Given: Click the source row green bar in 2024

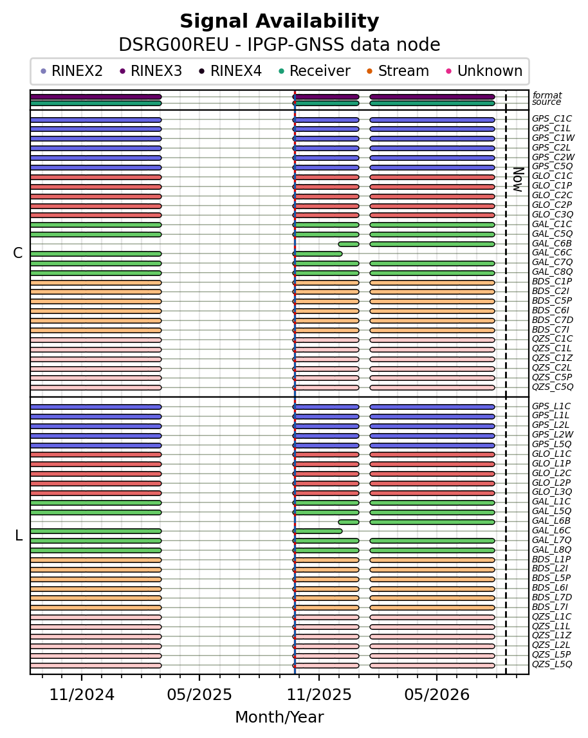Looking at the screenshot, I should click(96, 104).
